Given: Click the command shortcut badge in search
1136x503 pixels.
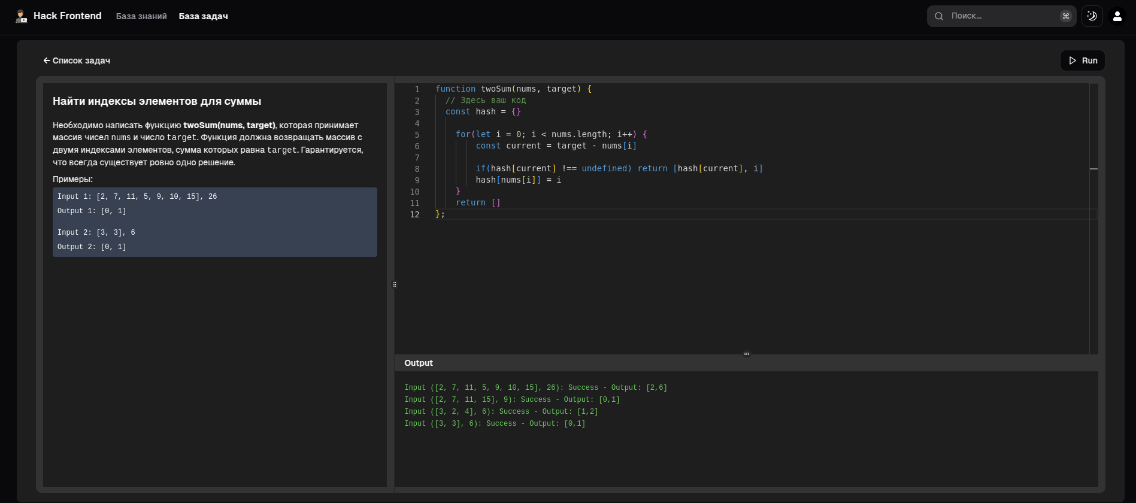Looking at the screenshot, I should [1065, 16].
